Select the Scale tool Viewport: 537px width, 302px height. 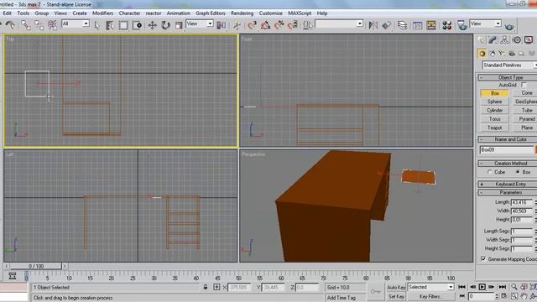179,25
